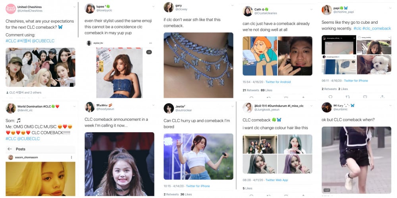The height and width of the screenshot is (198, 397).
Task: Share papi's tweet using the share icon
Action: point(382,97)
